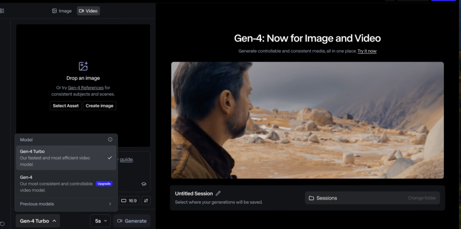Collapse the Gen-4 Turbo model dropdown

tap(38, 221)
